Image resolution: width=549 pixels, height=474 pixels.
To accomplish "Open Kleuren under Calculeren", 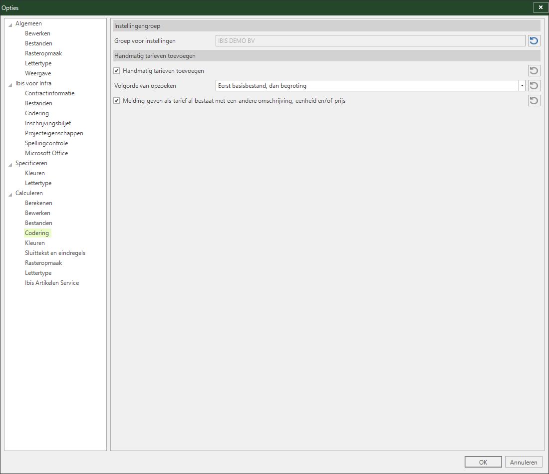I will click(34, 243).
